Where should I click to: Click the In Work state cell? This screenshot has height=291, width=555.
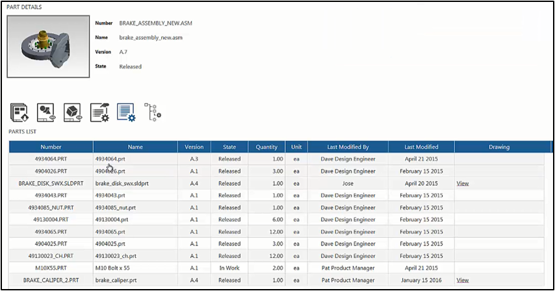coord(229,268)
